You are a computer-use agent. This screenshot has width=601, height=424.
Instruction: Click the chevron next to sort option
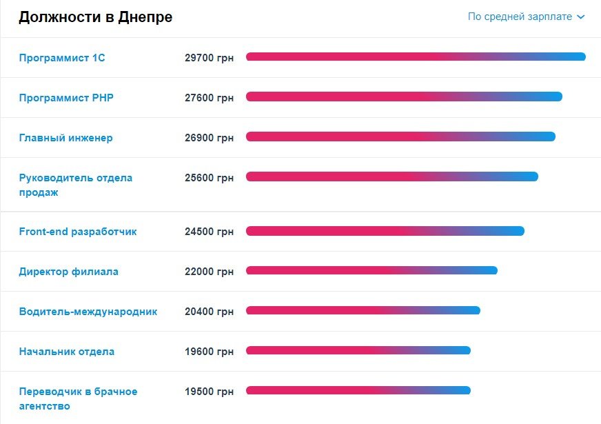pyautogui.click(x=581, y=17)
